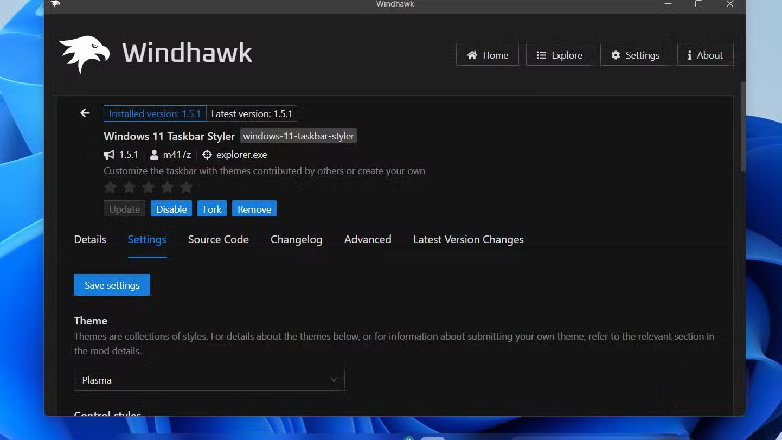The image size is (782, 440).
Task: Switch to the Advanced tab
Action: tap(368, 239)
